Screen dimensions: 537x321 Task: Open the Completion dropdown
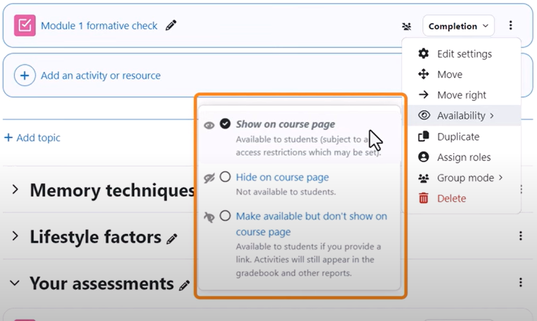coord(458,26)
